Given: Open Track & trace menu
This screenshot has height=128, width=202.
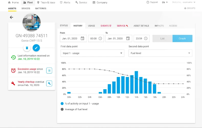Looking at the screenshot, I should (46, 3).
